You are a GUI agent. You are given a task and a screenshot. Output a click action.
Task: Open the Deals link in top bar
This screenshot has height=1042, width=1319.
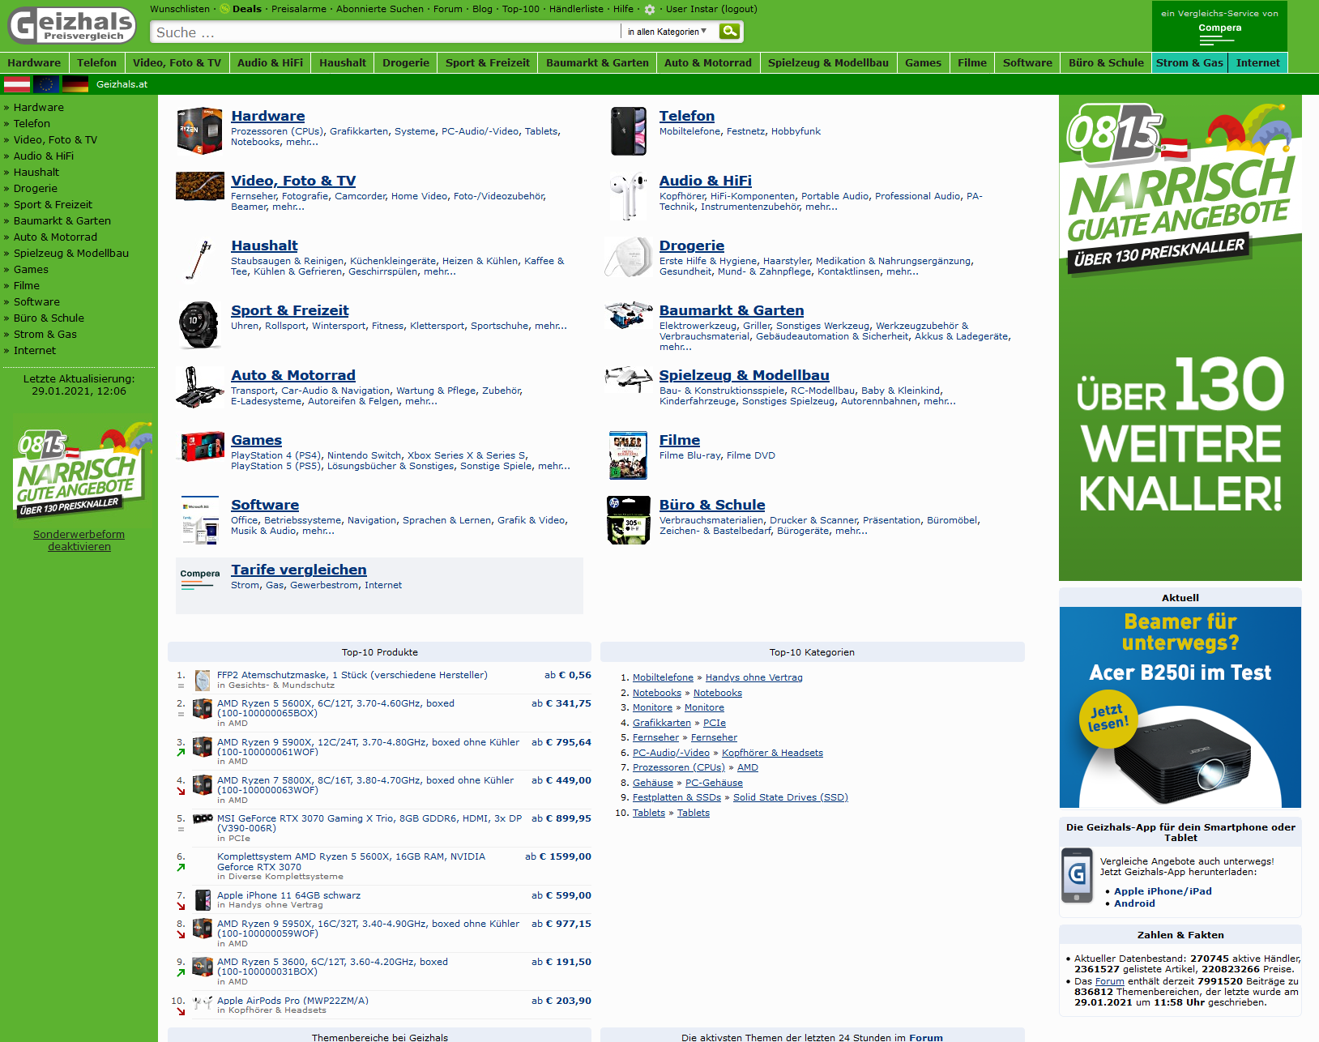coord(247,9)
